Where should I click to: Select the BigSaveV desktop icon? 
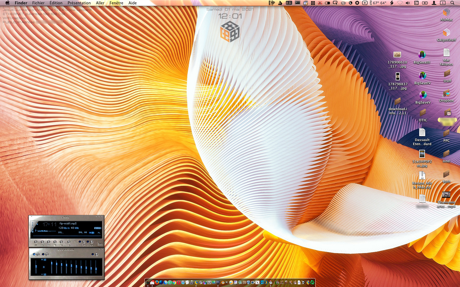423,95
